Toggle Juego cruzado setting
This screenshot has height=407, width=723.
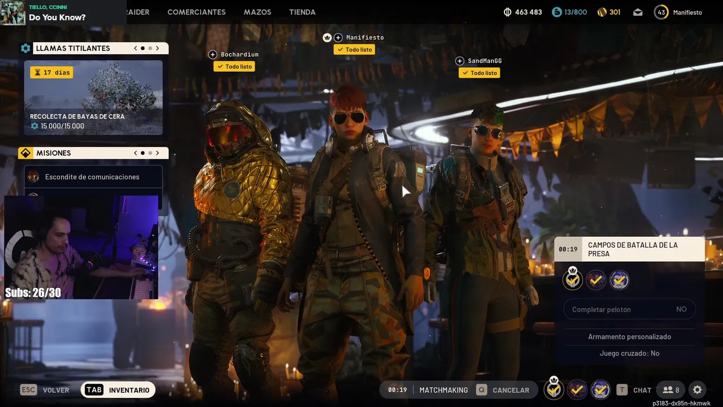629,353
